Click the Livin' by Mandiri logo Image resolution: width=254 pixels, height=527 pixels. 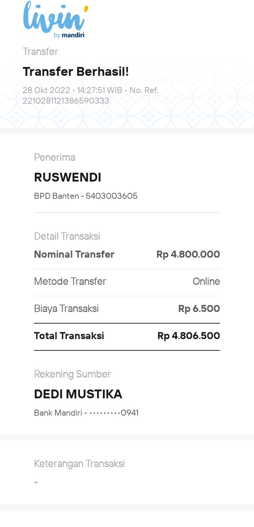[x=55, y=20]
